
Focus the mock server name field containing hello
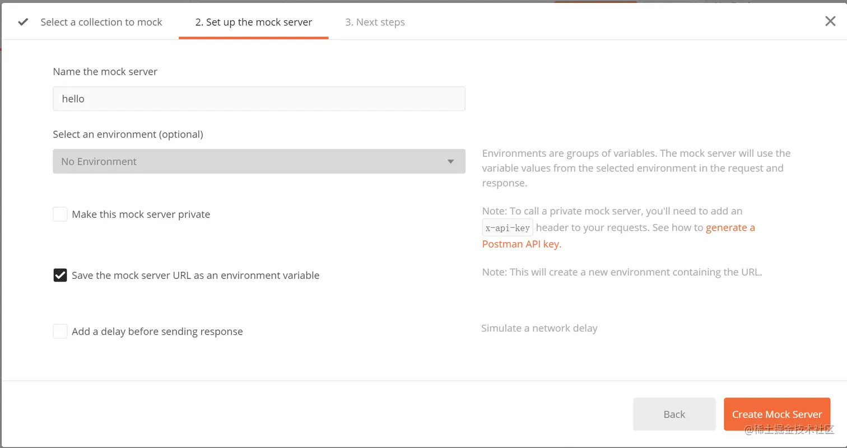point(259,99)
